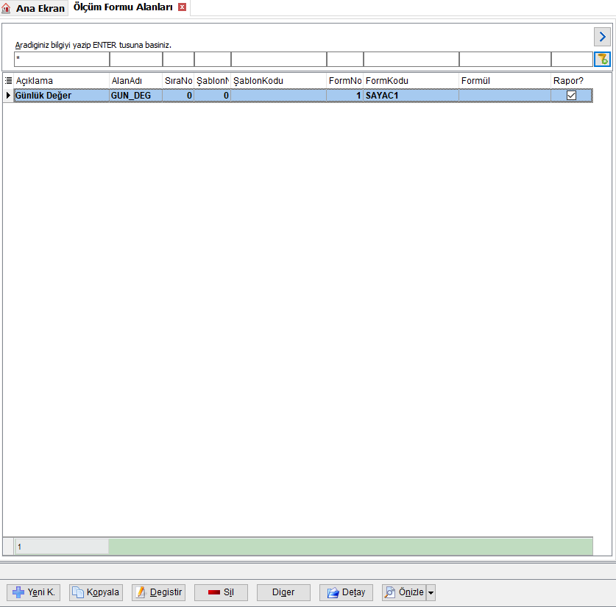Add a new record with Yeni K.
The height and width of the screenshot is (607, 616).
(x=33, y=592)
